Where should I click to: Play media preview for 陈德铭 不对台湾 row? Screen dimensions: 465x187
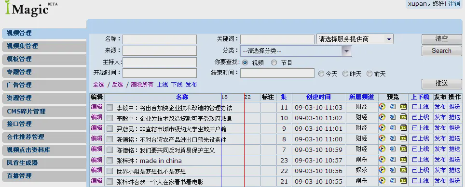[x=382, y=138]
